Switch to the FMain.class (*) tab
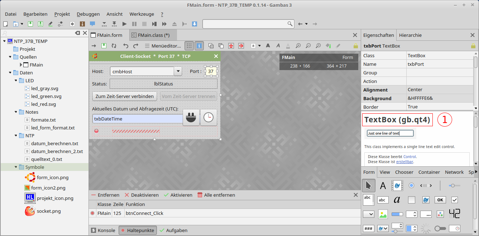The height and width of the screenshot is (236, 479). coord(150,35)
